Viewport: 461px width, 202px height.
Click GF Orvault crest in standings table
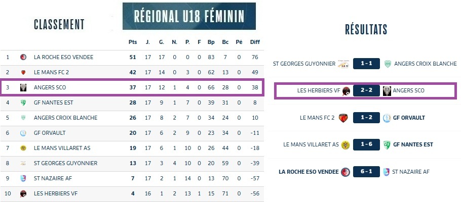pyautogui.click(x=23, y=133)
